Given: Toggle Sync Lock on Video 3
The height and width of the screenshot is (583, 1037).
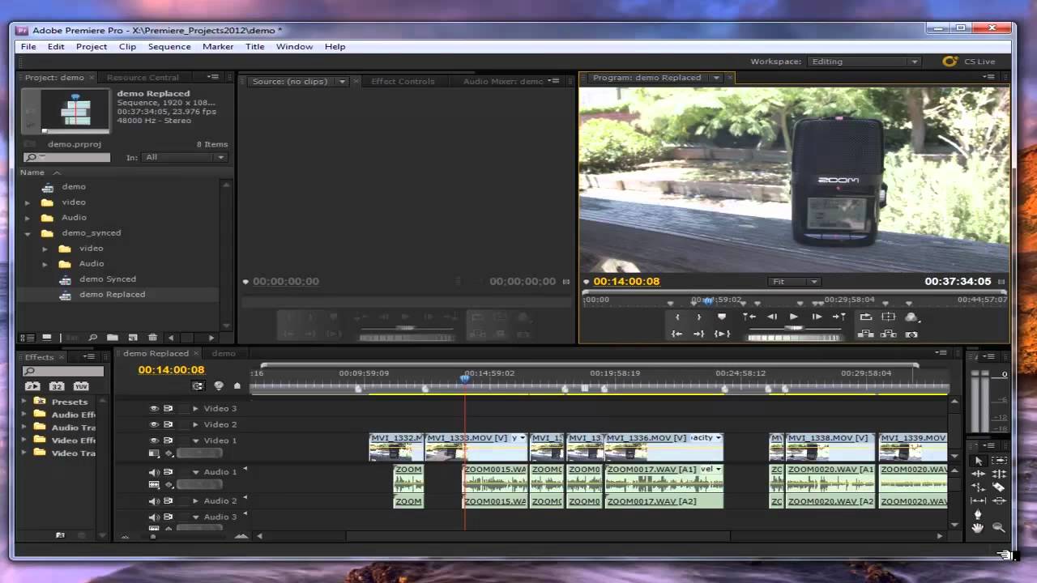Looking at the screenshot, I should [x=169, y=408].
